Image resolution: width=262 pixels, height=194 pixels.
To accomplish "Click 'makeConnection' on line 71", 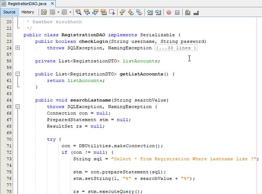I will [x=134, y=146].
